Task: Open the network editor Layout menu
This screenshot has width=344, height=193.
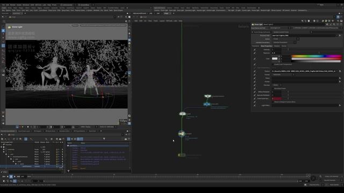Action: pos(162,21)
